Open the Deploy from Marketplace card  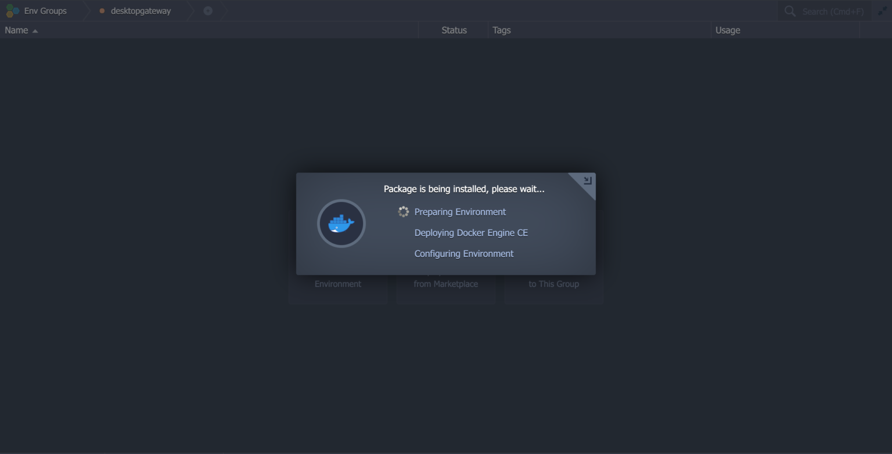click(x=445, y=284)
